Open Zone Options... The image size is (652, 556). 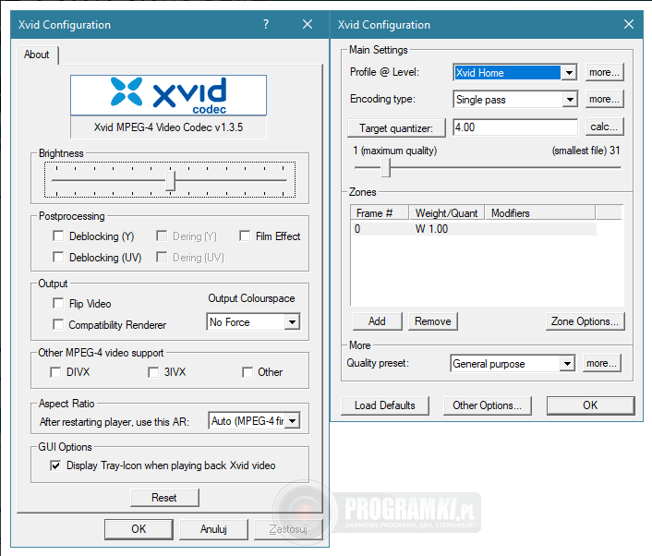[586, 321]
